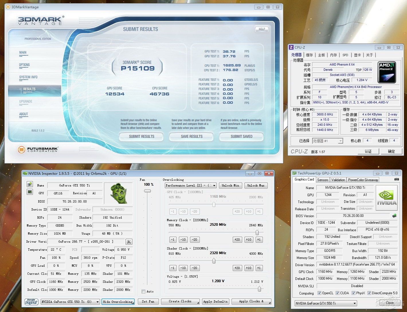Uncheck the DirectCompute 5.0 checkbox
Screen dimensions: 407x312
point(369,293)
